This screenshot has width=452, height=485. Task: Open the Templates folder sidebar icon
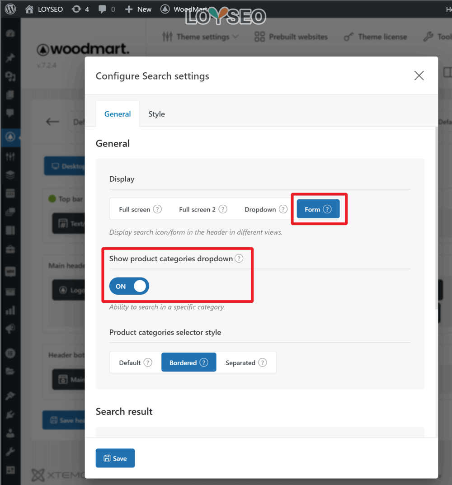(x=10, y=371)
